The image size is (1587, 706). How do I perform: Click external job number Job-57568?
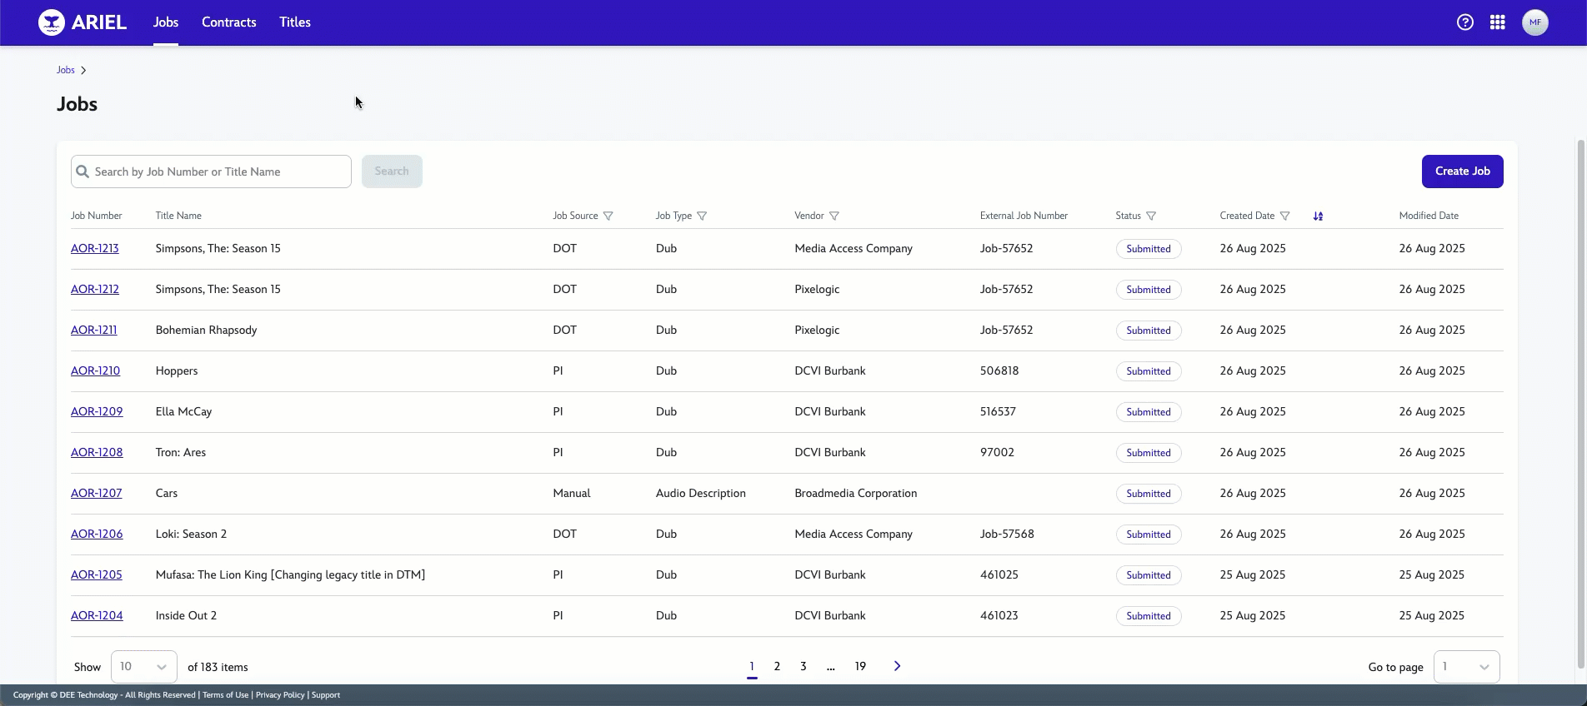(1007, 534)
